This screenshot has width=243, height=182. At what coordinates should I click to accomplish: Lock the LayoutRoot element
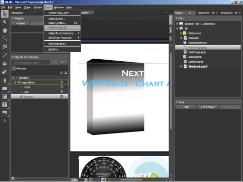coord(66,83)
